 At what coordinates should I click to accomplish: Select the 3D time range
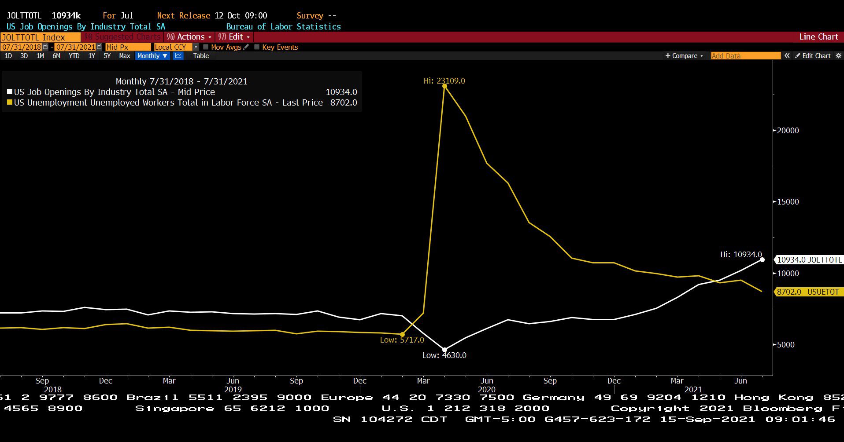coord(24,56)
